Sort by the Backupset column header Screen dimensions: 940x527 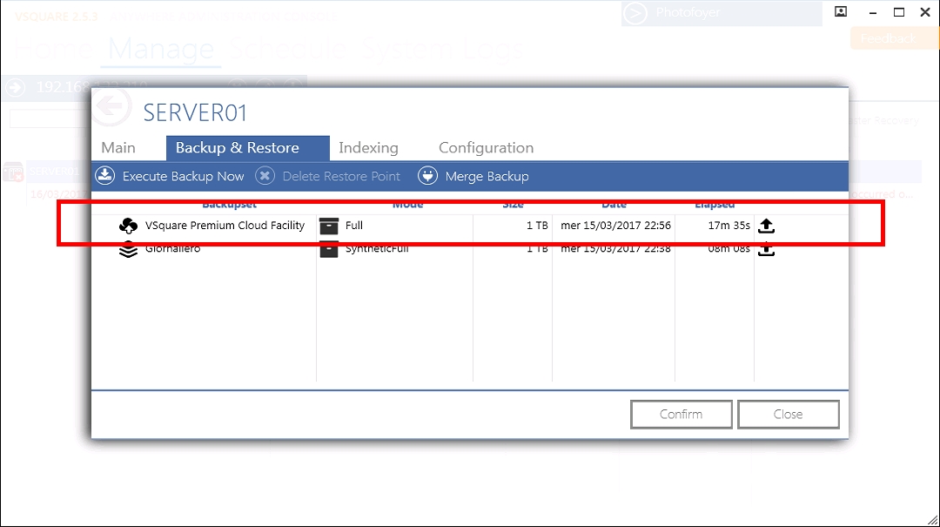(229, 205)
